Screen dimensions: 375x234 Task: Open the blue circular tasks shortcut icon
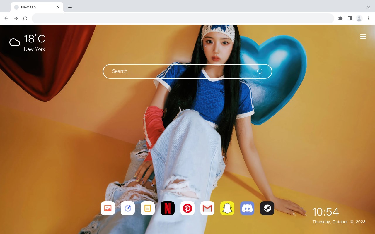click(x=128, y=208)
